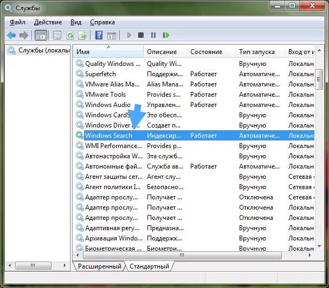Sort by the Состояние column header
Viewport: 329px width, 288px height.
pos(211,52)
